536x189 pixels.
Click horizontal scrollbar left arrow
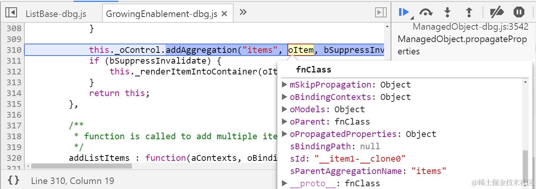point(27,166)
